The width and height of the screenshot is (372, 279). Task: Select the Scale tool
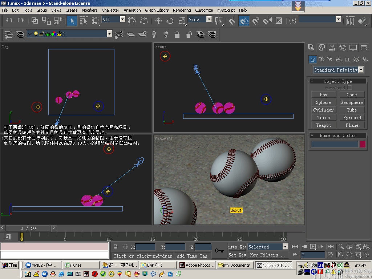pyautogui.click(x=182, y=21)
